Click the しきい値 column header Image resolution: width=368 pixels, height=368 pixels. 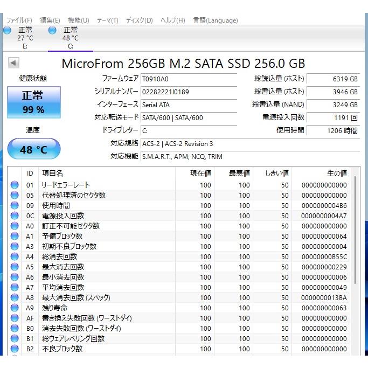point(277,173)
